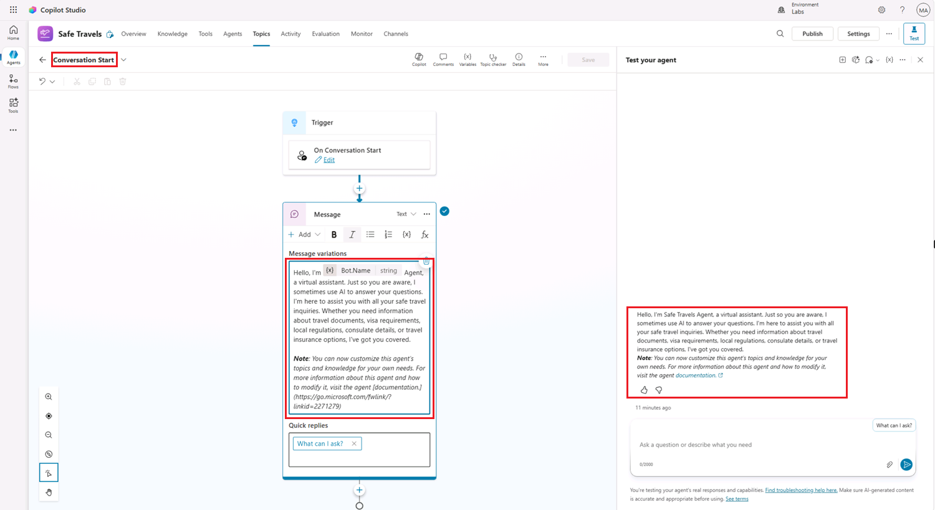Switch to the hand pan tool
This screenshot has width=935, height=510.
[x=49, y=493]
